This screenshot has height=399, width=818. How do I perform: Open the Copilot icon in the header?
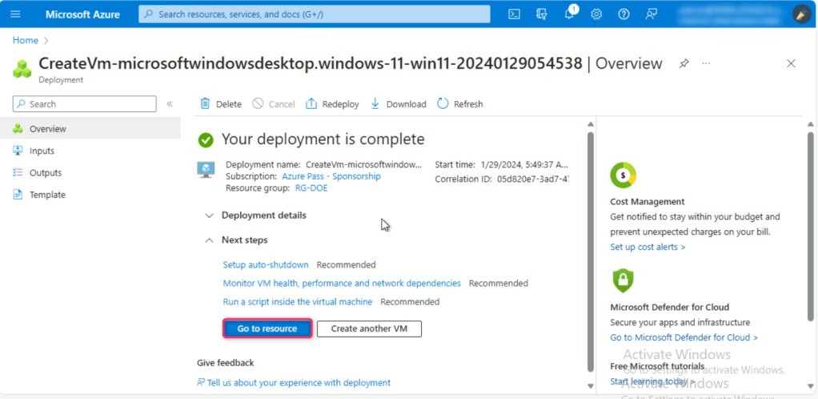tap(542, 14)
